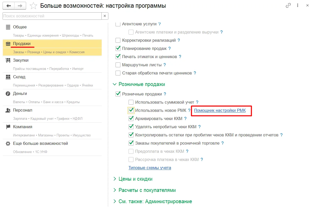
Task: Show help for Корректировки реализаций
Action: pos(179,40)
